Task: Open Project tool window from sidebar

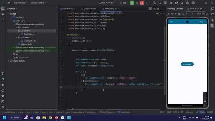Action: [3, 9]
